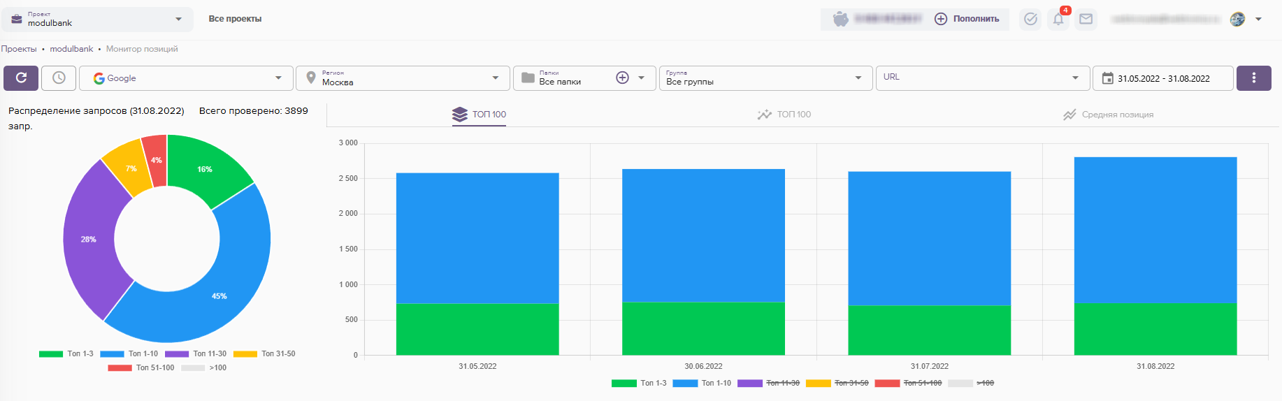1282x401 pixels.
Task: Expand the Регион Москва dropdown
Action: click(402, 78)
